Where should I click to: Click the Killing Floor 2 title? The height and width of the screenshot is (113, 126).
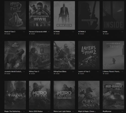coord(34,72)
